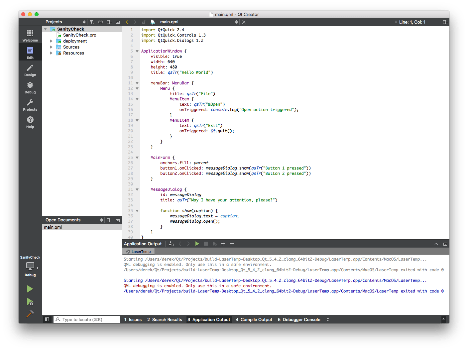Switch to the Compile Output tab
Viewport: 468px width, 350px height.
pos(254,319)
